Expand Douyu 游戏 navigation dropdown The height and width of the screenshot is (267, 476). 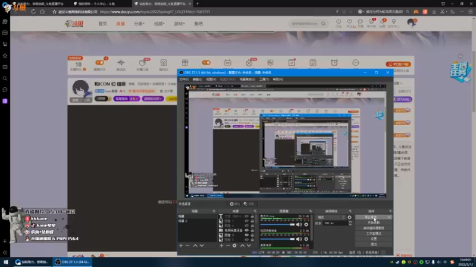click(179, 24)
